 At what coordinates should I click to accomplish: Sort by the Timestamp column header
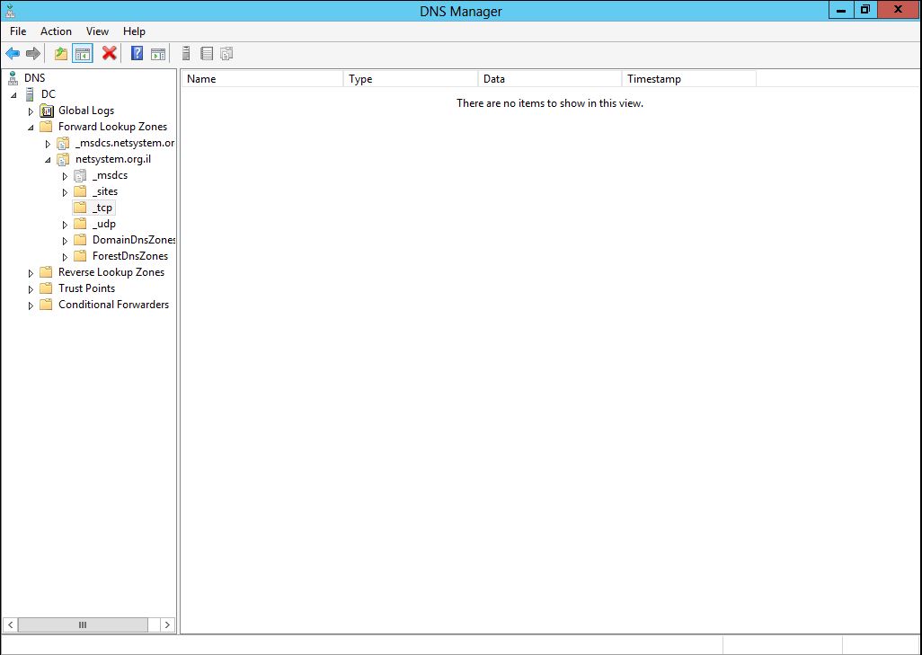point(688,79)
